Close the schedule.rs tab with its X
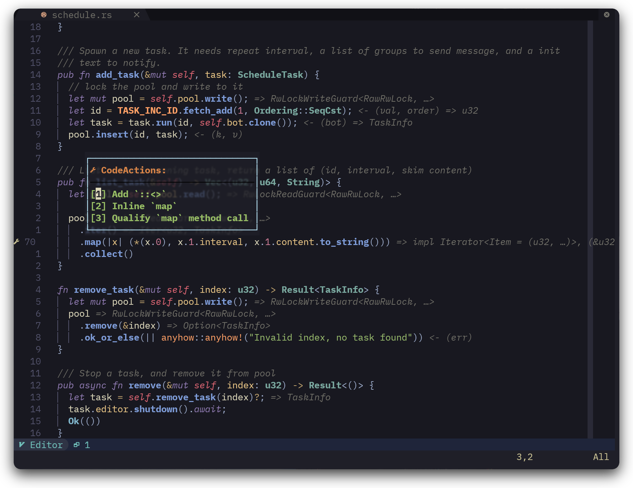The width and height of the screenshot is (633, 488). [x=137, y=15]
